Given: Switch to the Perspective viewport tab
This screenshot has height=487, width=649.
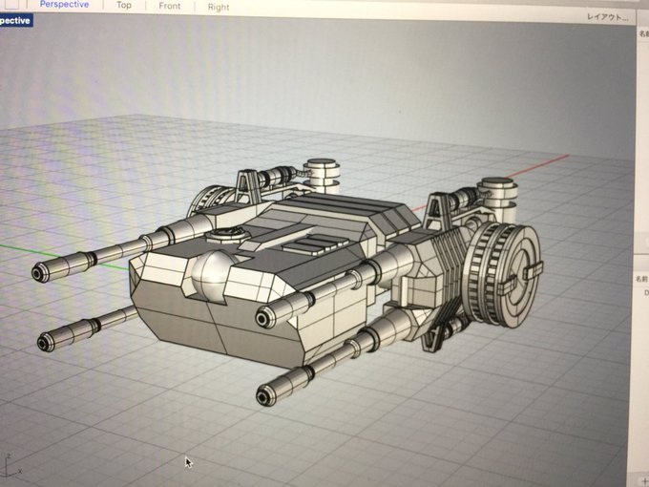Looking at the screenshot, I should pos(65,5).
